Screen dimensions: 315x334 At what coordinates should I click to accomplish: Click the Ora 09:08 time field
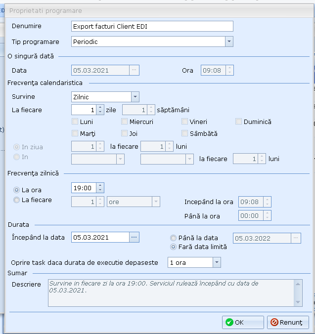click(213, 70)
